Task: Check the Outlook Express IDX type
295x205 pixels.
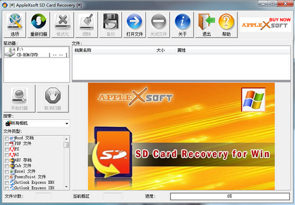Action: coord(7,188)
